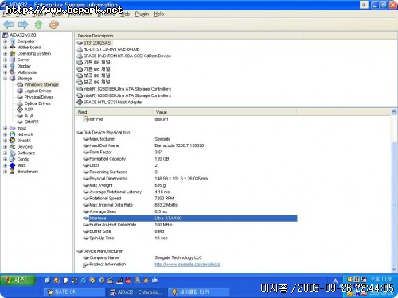Viewport: 398px width, 298px height.
Task: Select the Devices category icon
Action: 13,147
